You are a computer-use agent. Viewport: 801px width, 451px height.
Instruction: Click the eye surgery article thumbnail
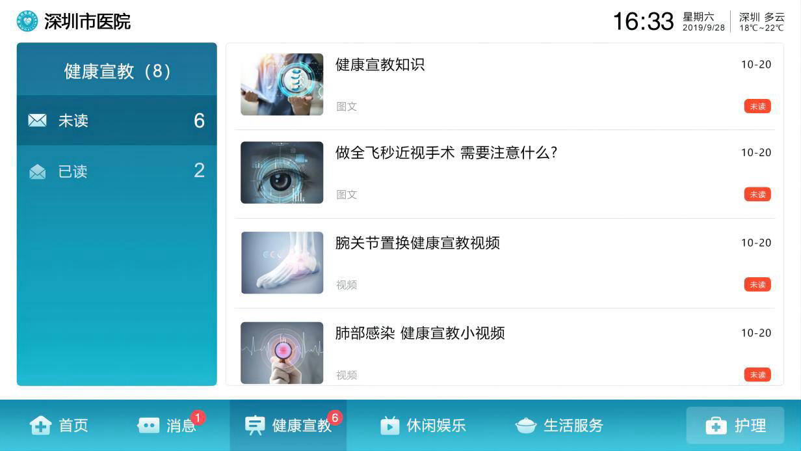pyautogui.click(x=282, y=172)
